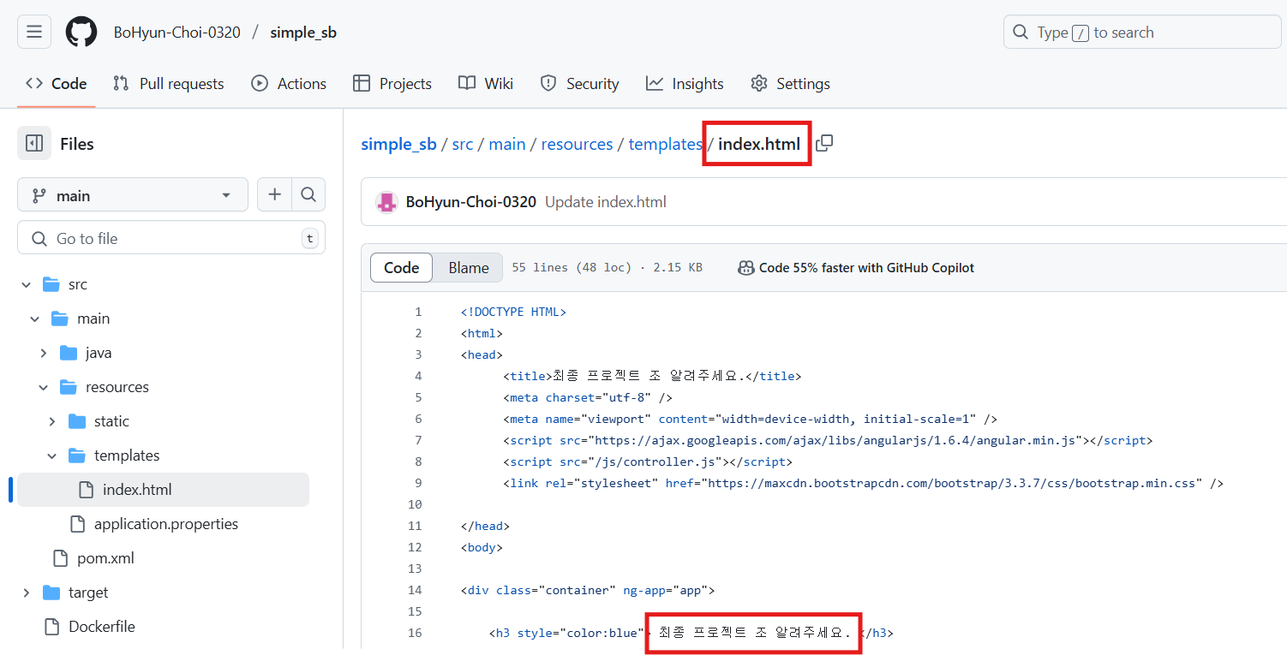The width and height of the screenshot is (1287, 655).
Task: Open the Pull requests tab
Action: [169, 84]
